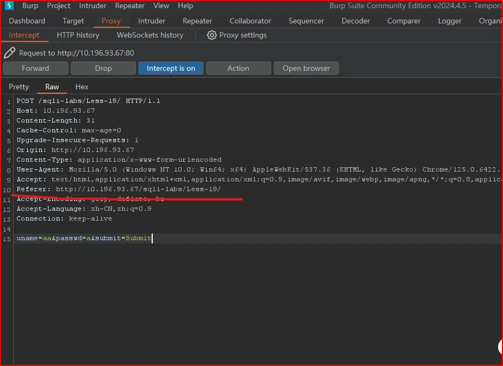This screenshot has height=366, width=503.
Task: Open the Burp menu
Action: coord(30,6)
